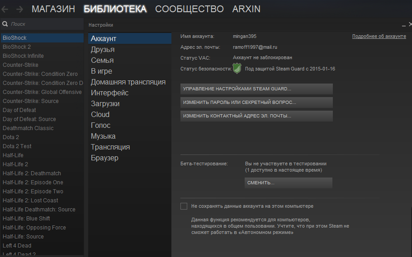Select 'Half-Life: Opposing Force' game

[42, 228]
